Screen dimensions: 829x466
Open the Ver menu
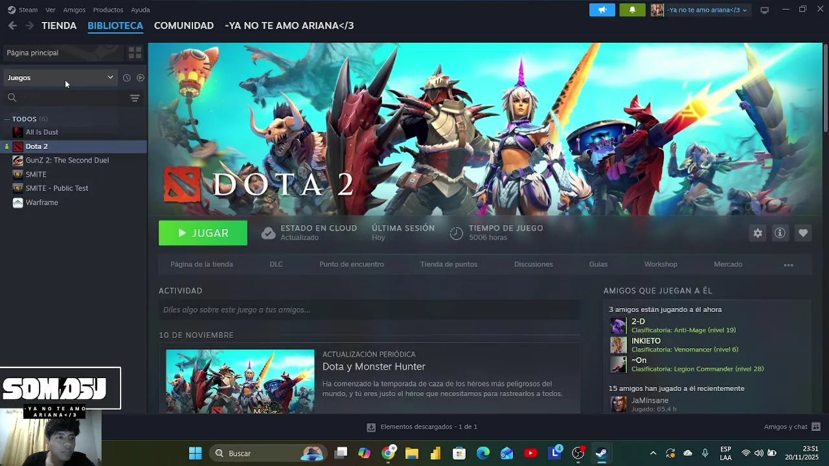coord(51,10)
